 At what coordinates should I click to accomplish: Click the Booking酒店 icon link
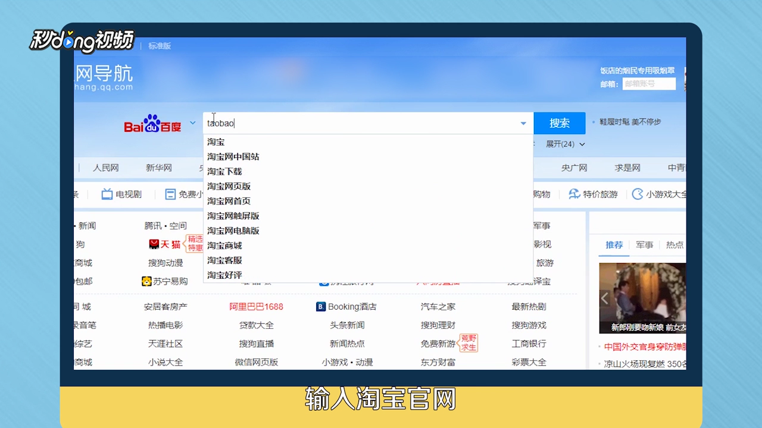[346, 307]
